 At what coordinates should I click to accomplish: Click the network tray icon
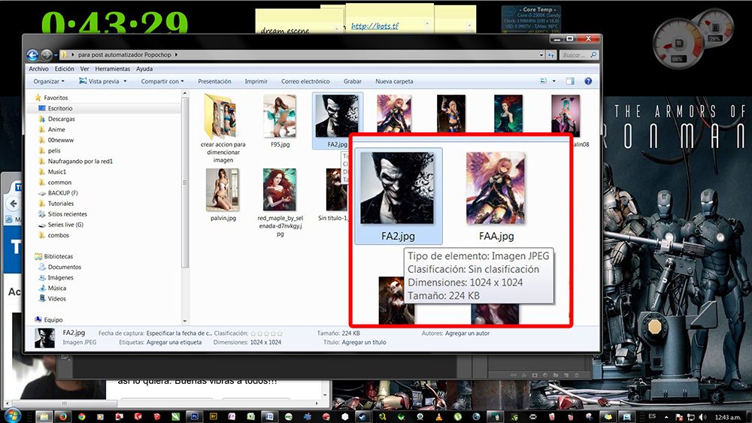[690, 417]
